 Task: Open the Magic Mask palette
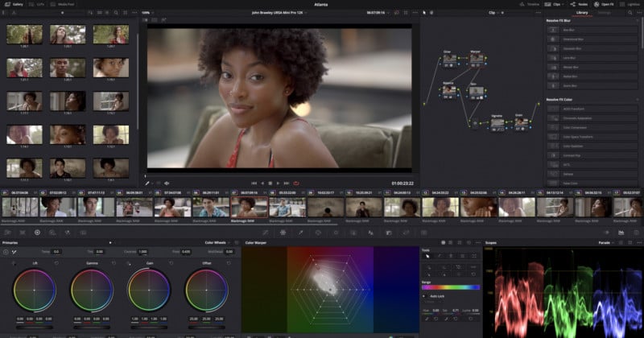[x=353, y=233]
